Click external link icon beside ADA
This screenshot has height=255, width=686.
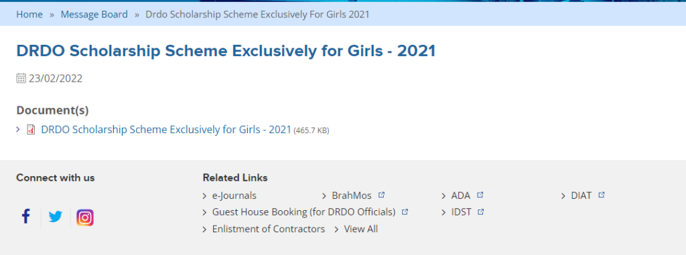pyautogui.click(x=480, y=195)
